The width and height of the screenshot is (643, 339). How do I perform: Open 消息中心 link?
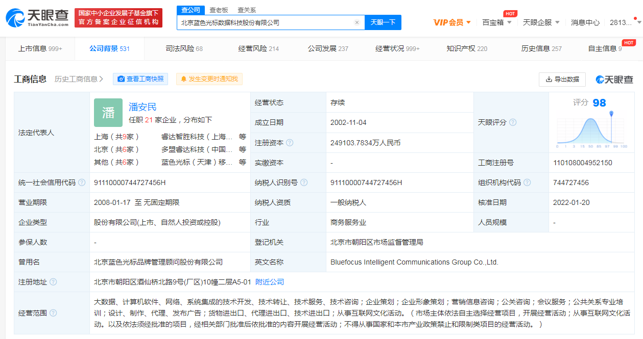[x=585, y=22]
